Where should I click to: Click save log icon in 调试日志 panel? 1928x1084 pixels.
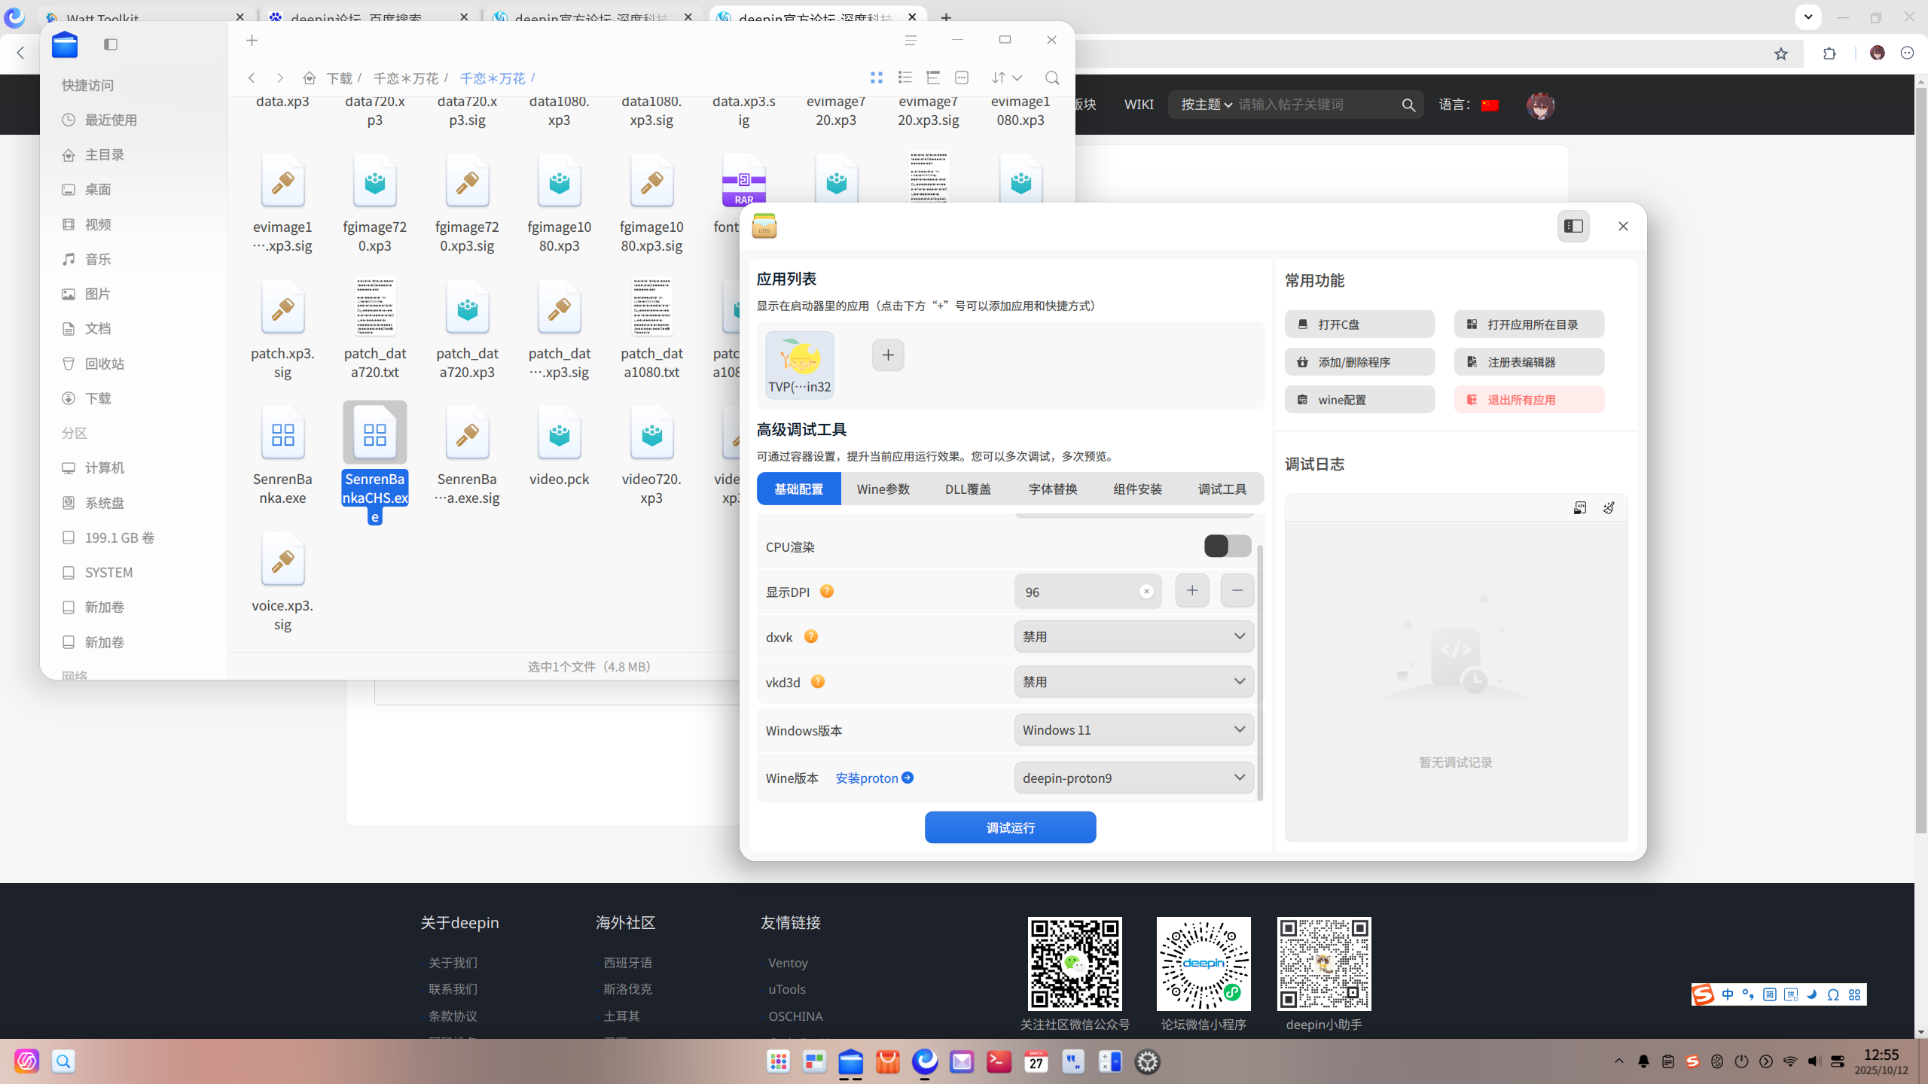coord(1580,508)
